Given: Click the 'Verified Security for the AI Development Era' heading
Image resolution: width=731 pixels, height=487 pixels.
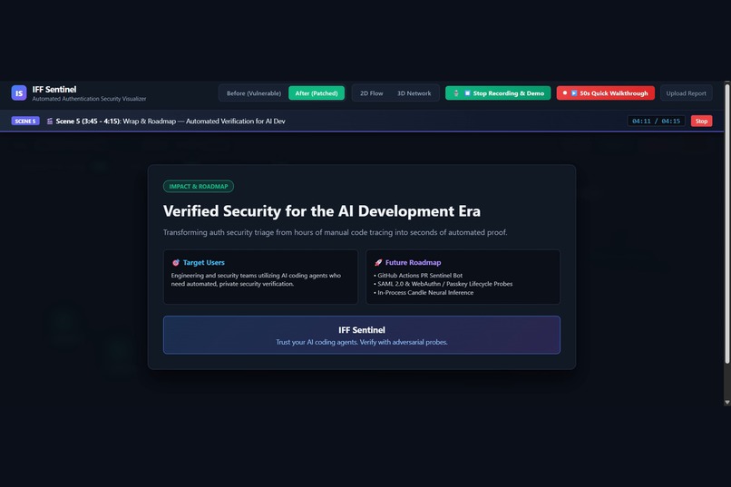Looking at the screenshot, I should click(x=322, y=211).
